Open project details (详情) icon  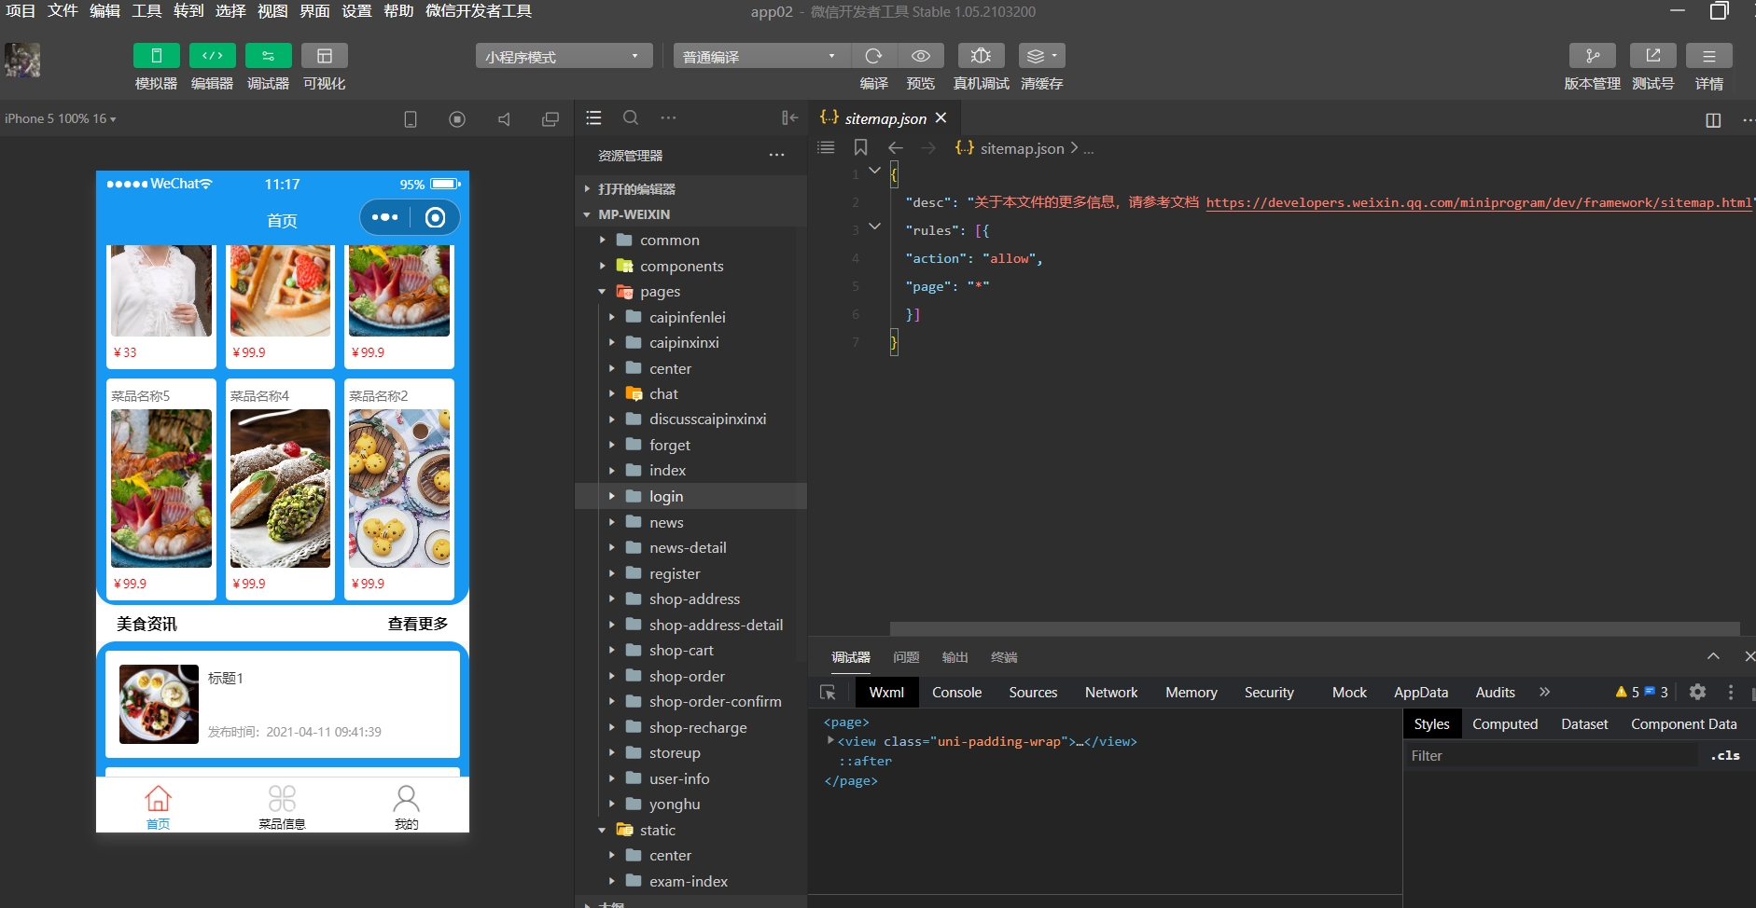pos(1708,56)
